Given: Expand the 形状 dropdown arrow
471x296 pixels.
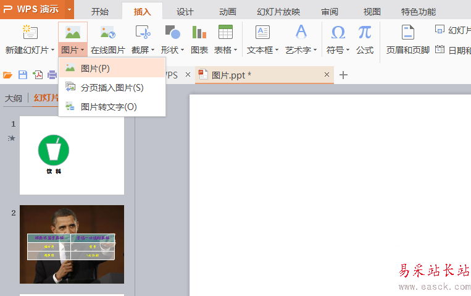Looking at the screenshot, I should pos(182,50).
